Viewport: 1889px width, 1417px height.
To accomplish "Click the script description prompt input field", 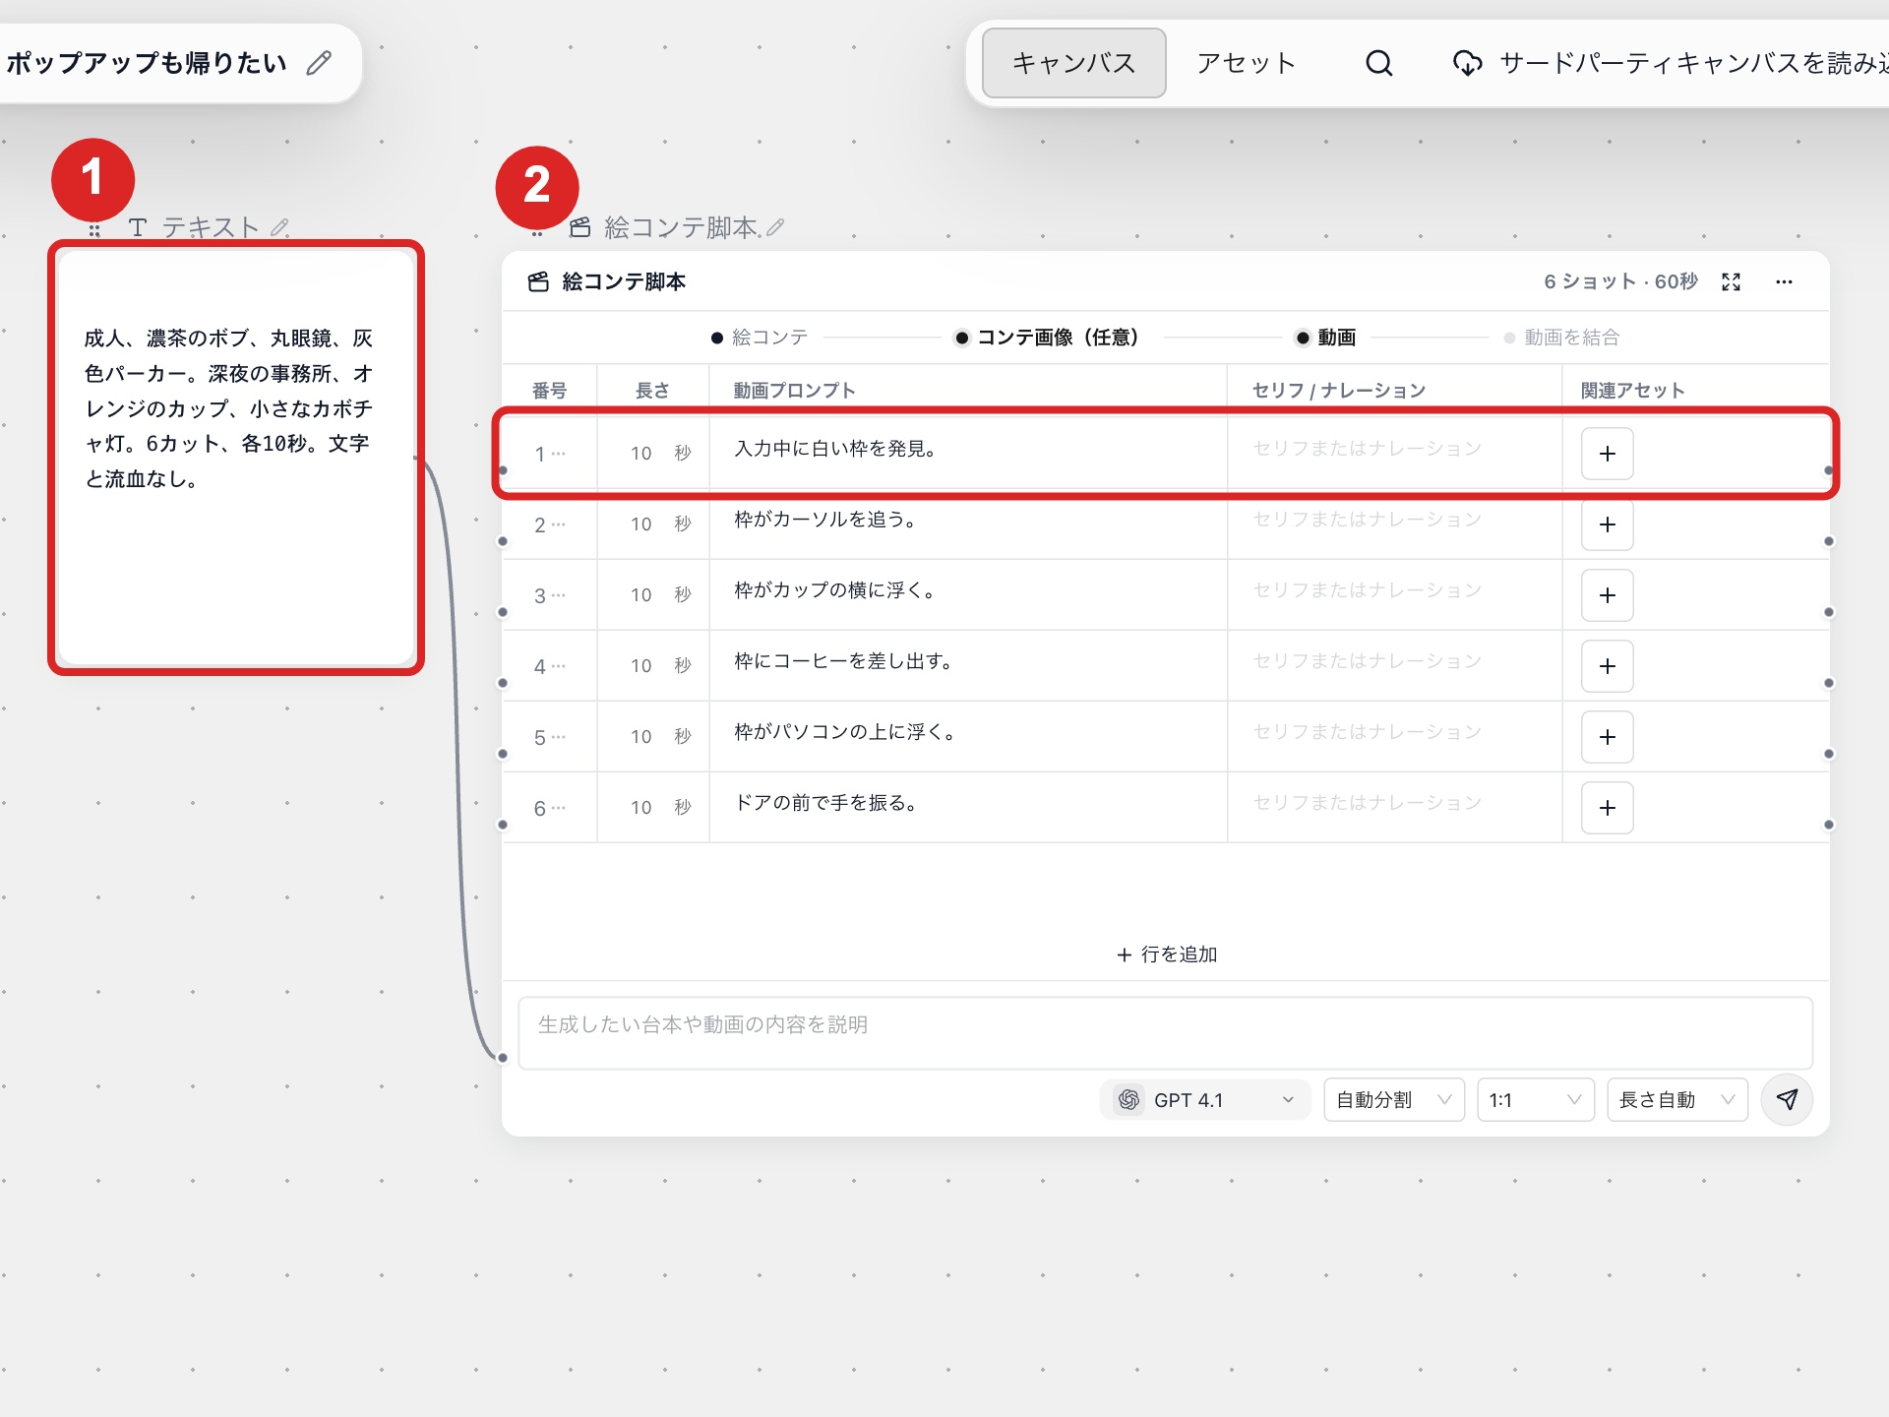I will tap(1166, 1032).
